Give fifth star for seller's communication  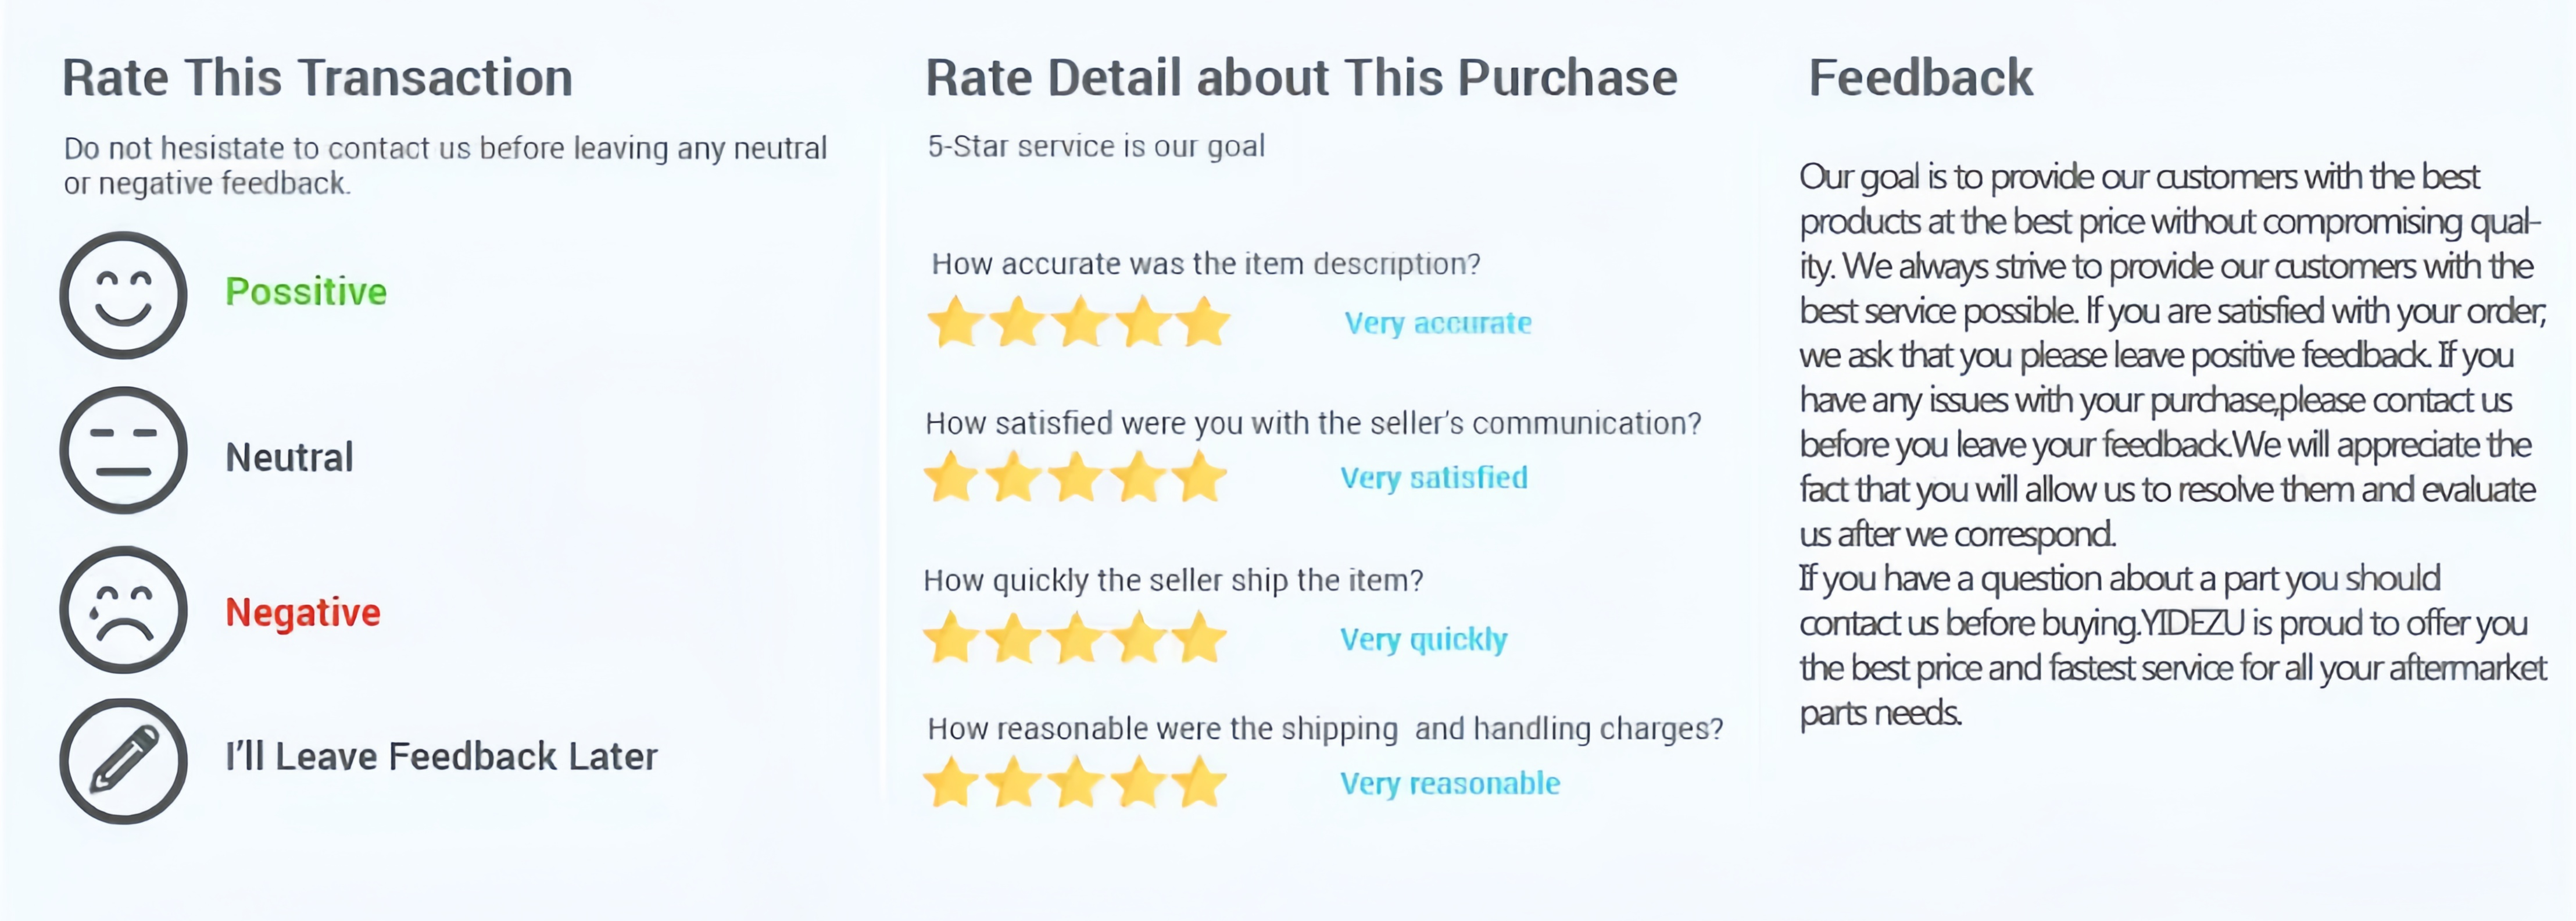pyautogui.click(x=1200, y=477)
